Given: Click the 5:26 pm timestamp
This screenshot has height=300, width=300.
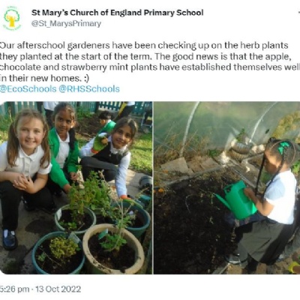Looking at the screenshot, I should [14, 289].
